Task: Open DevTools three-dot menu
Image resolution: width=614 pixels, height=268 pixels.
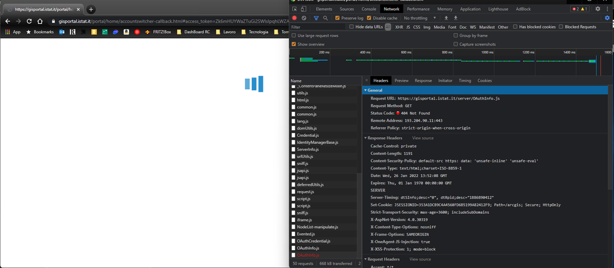Action: [x=607, y=9]
